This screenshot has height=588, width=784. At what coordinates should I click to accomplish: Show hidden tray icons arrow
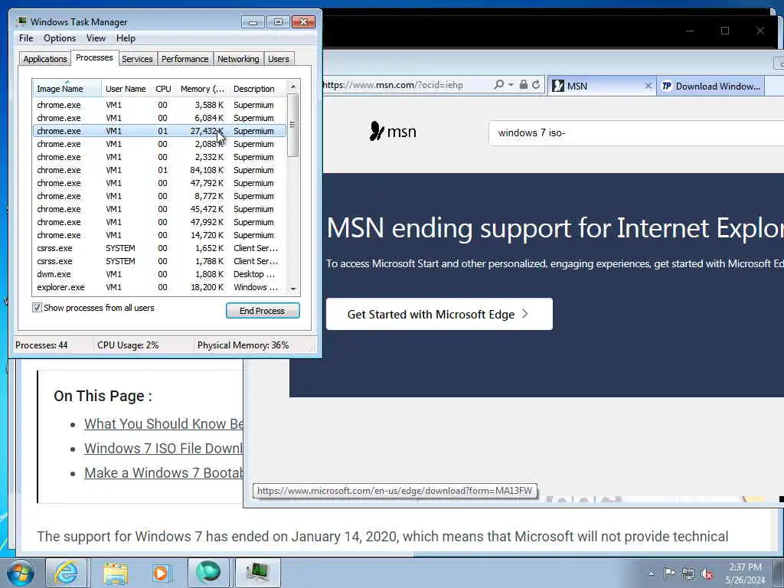coord(651,573)
